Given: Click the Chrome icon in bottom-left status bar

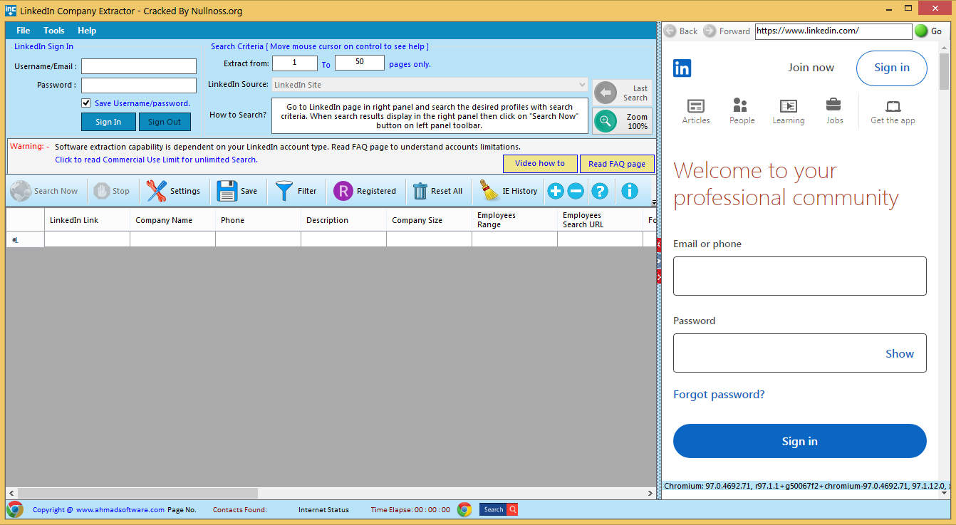Looking at the screenshot, I should point(15,509).
